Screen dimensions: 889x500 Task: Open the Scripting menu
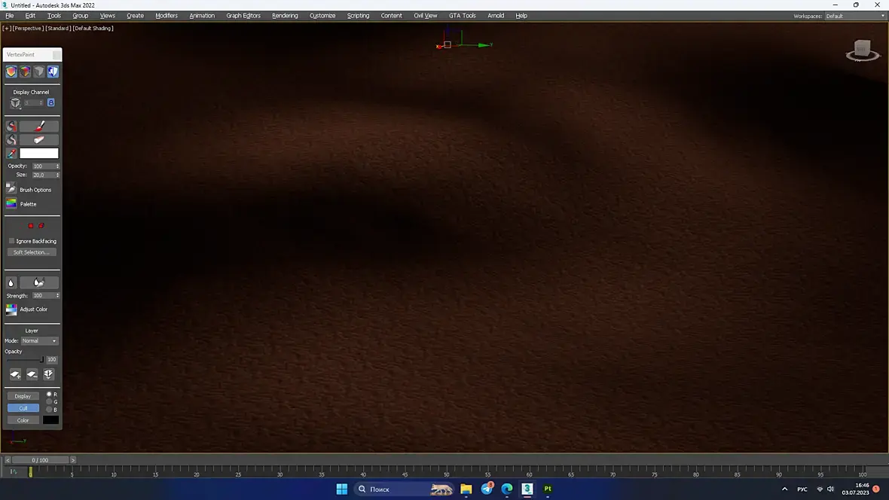click(x=358, y=16)
